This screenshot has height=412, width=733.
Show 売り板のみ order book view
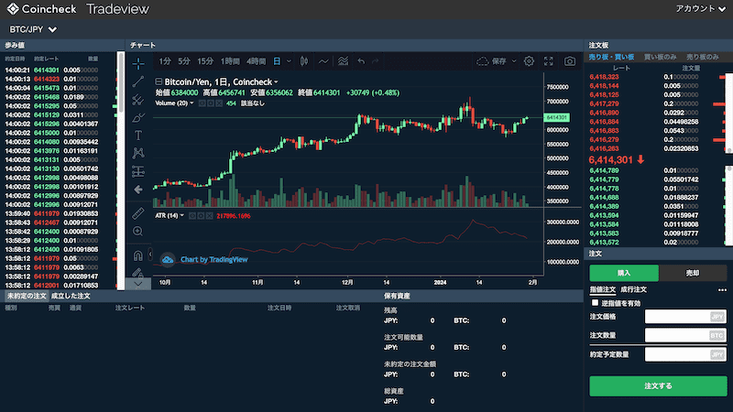[x=703, y=57]
